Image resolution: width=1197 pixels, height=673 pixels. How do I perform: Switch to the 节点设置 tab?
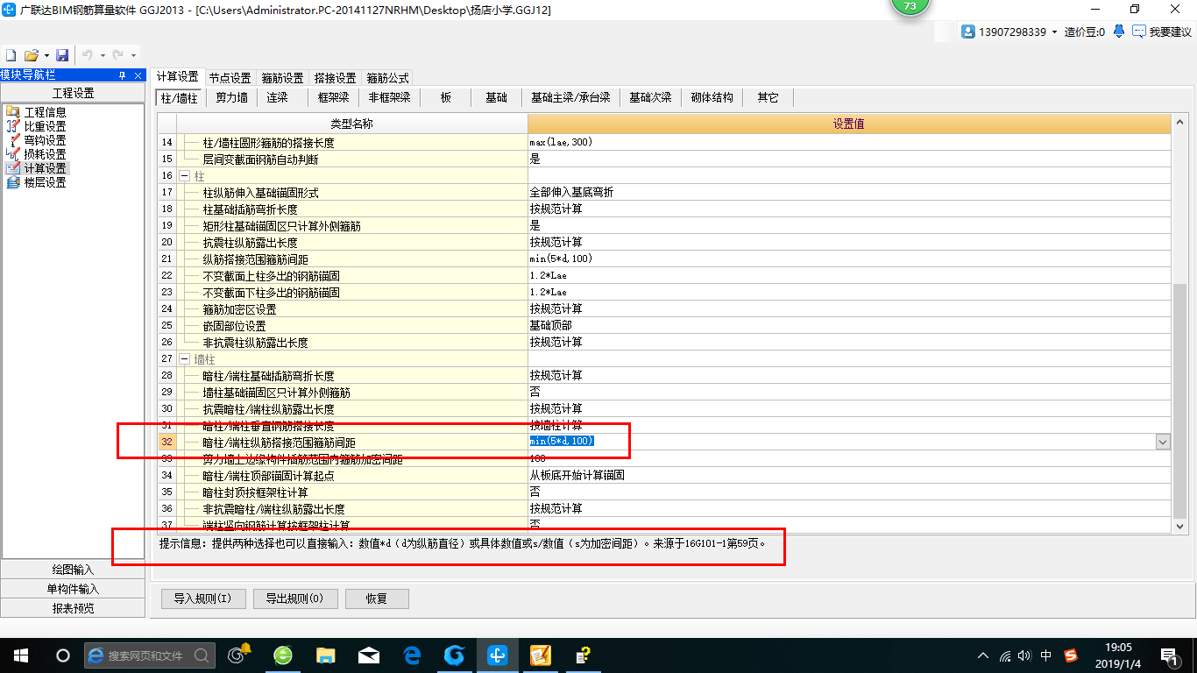[230, 78]
